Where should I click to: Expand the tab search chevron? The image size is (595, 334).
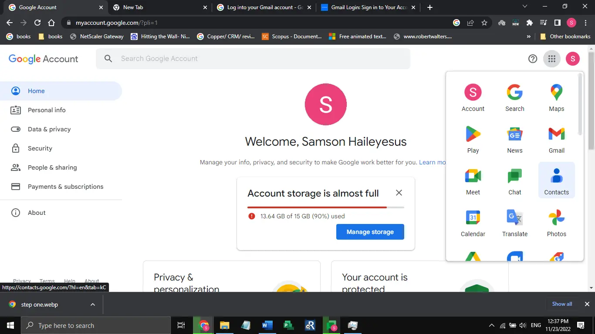point(525,7)
